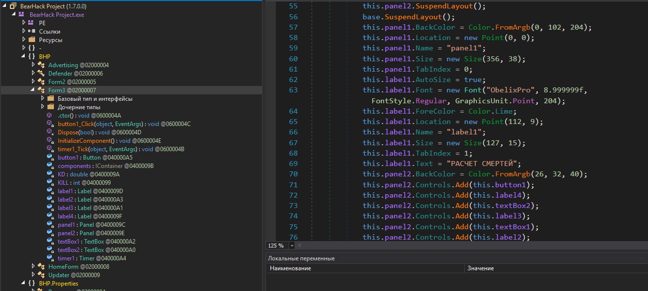Click the BHP.Properties namespace braces icon
Screen dimensions: 648x291
point(32,283)
